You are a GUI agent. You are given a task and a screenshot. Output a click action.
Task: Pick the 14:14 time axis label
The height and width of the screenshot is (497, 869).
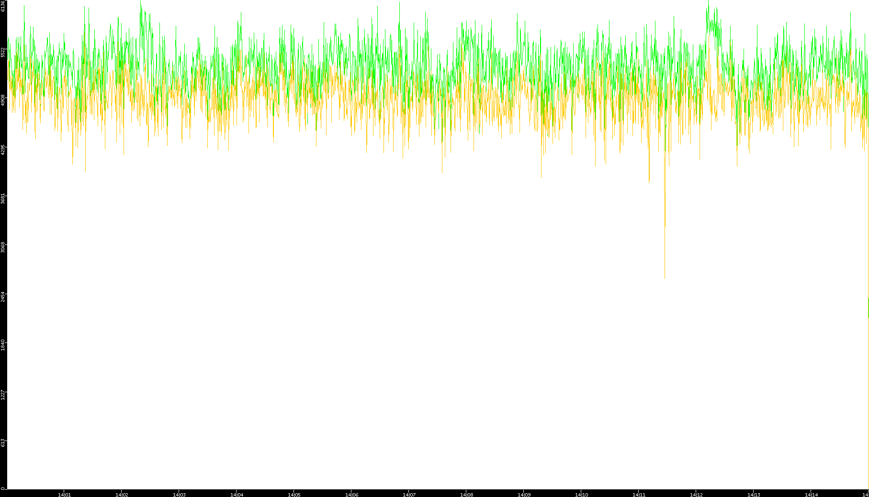(x=811, y=495)
